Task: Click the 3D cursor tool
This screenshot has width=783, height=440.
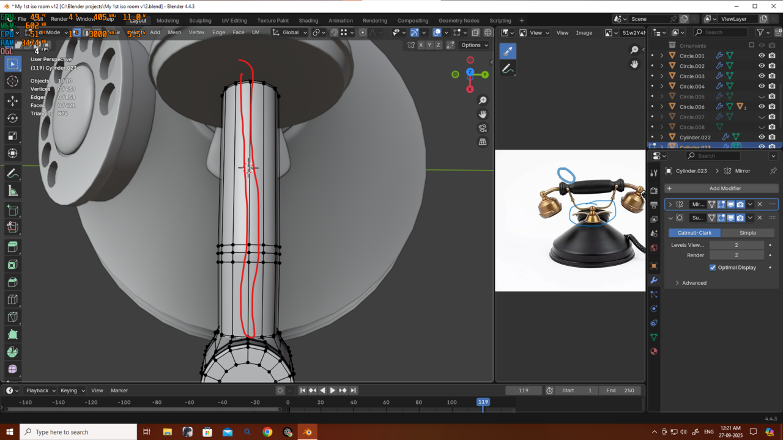Action: click(12, 82)
